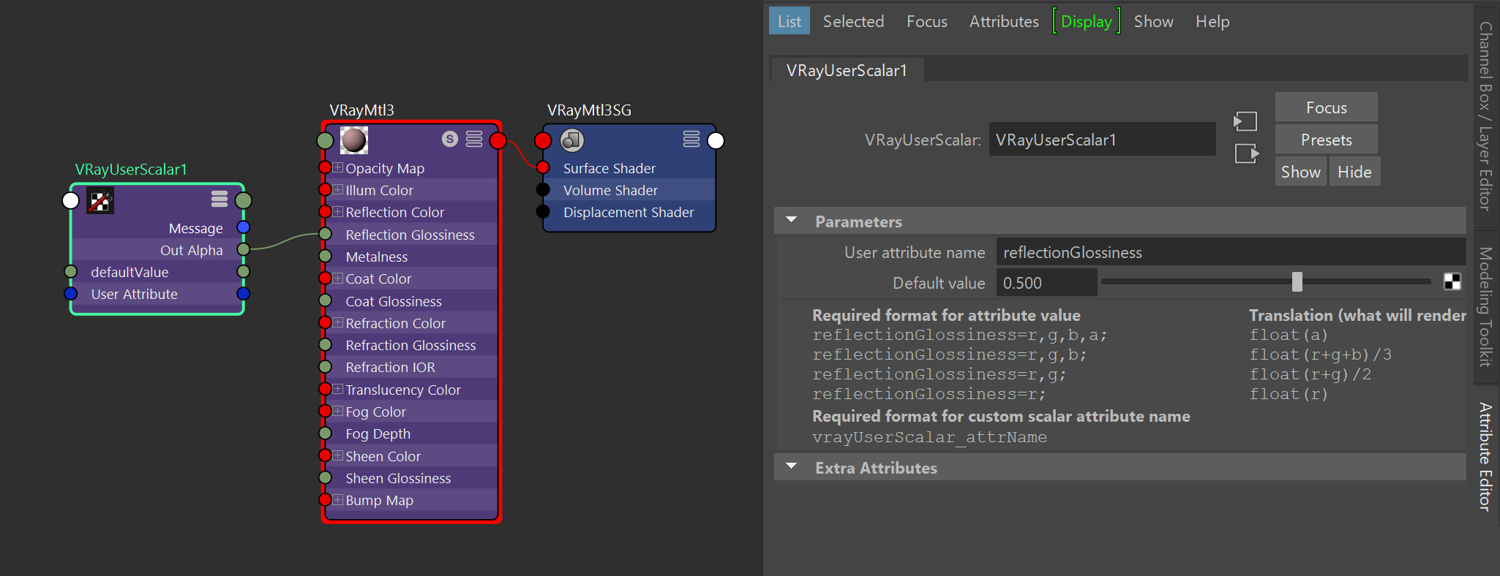Open the Help menu
Screen dimensions: 1500x576
point(1212,21)
